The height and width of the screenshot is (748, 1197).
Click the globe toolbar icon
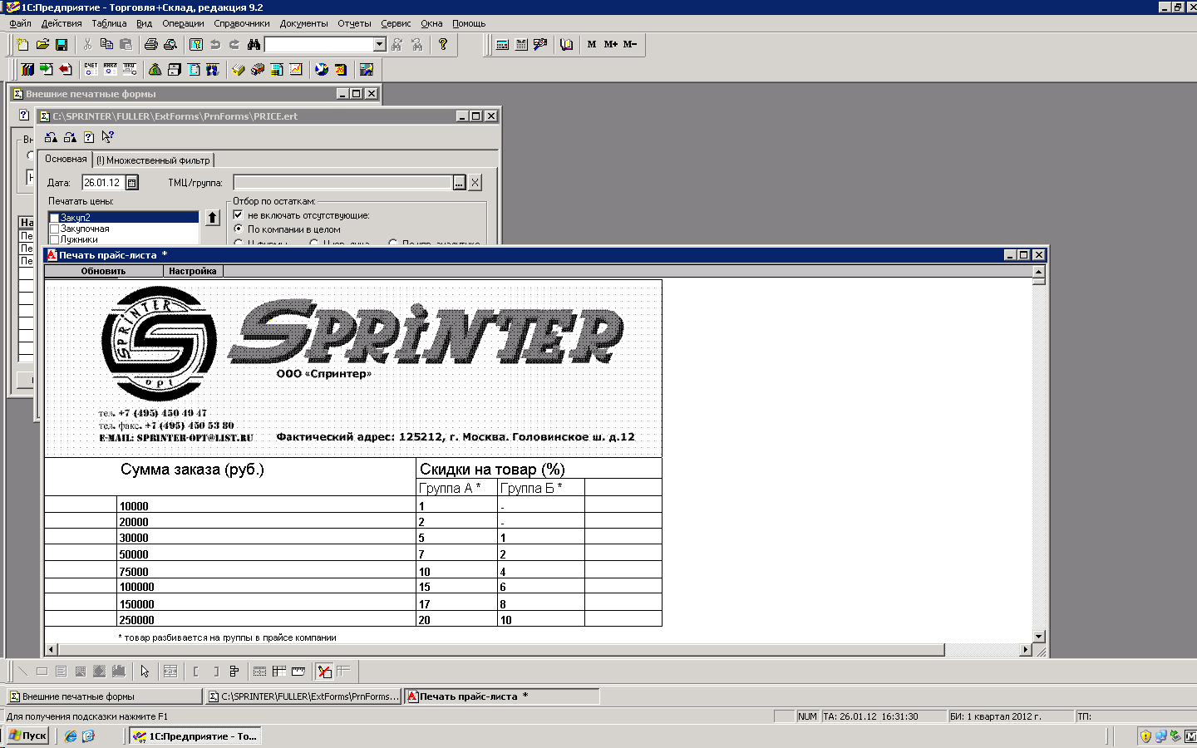(x=322, y=70)
